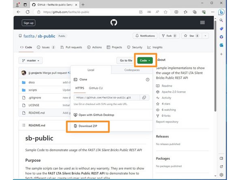
Task: Click the Go to file button
Action: click(126, 60)
